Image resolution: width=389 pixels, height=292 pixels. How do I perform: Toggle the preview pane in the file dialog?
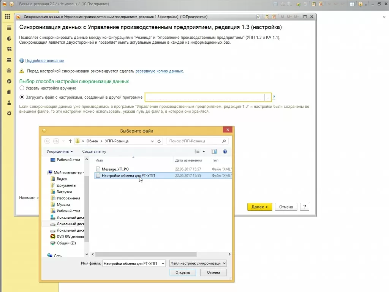click(x=214, y=152)
